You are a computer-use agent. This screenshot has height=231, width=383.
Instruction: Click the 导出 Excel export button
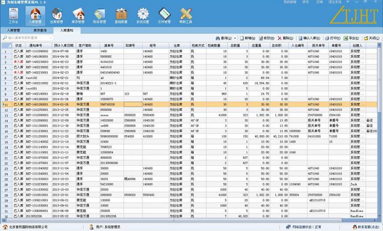pos(351,38)
